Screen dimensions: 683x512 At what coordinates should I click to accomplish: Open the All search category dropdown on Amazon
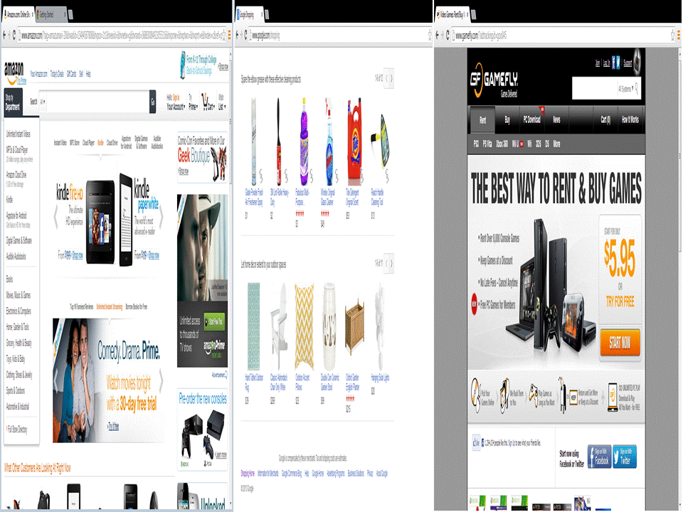[x=43, y=102]
